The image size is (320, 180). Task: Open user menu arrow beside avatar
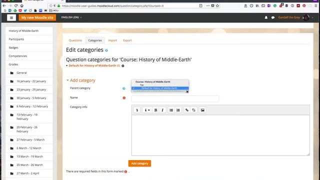click(x=312, y=18)
